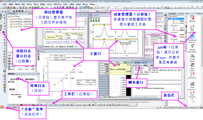Open the Apps panel options dropdown arrow

click(x=197, y=14)
